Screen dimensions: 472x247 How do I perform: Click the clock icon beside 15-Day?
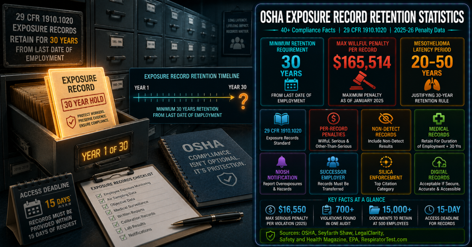point(429,209)
